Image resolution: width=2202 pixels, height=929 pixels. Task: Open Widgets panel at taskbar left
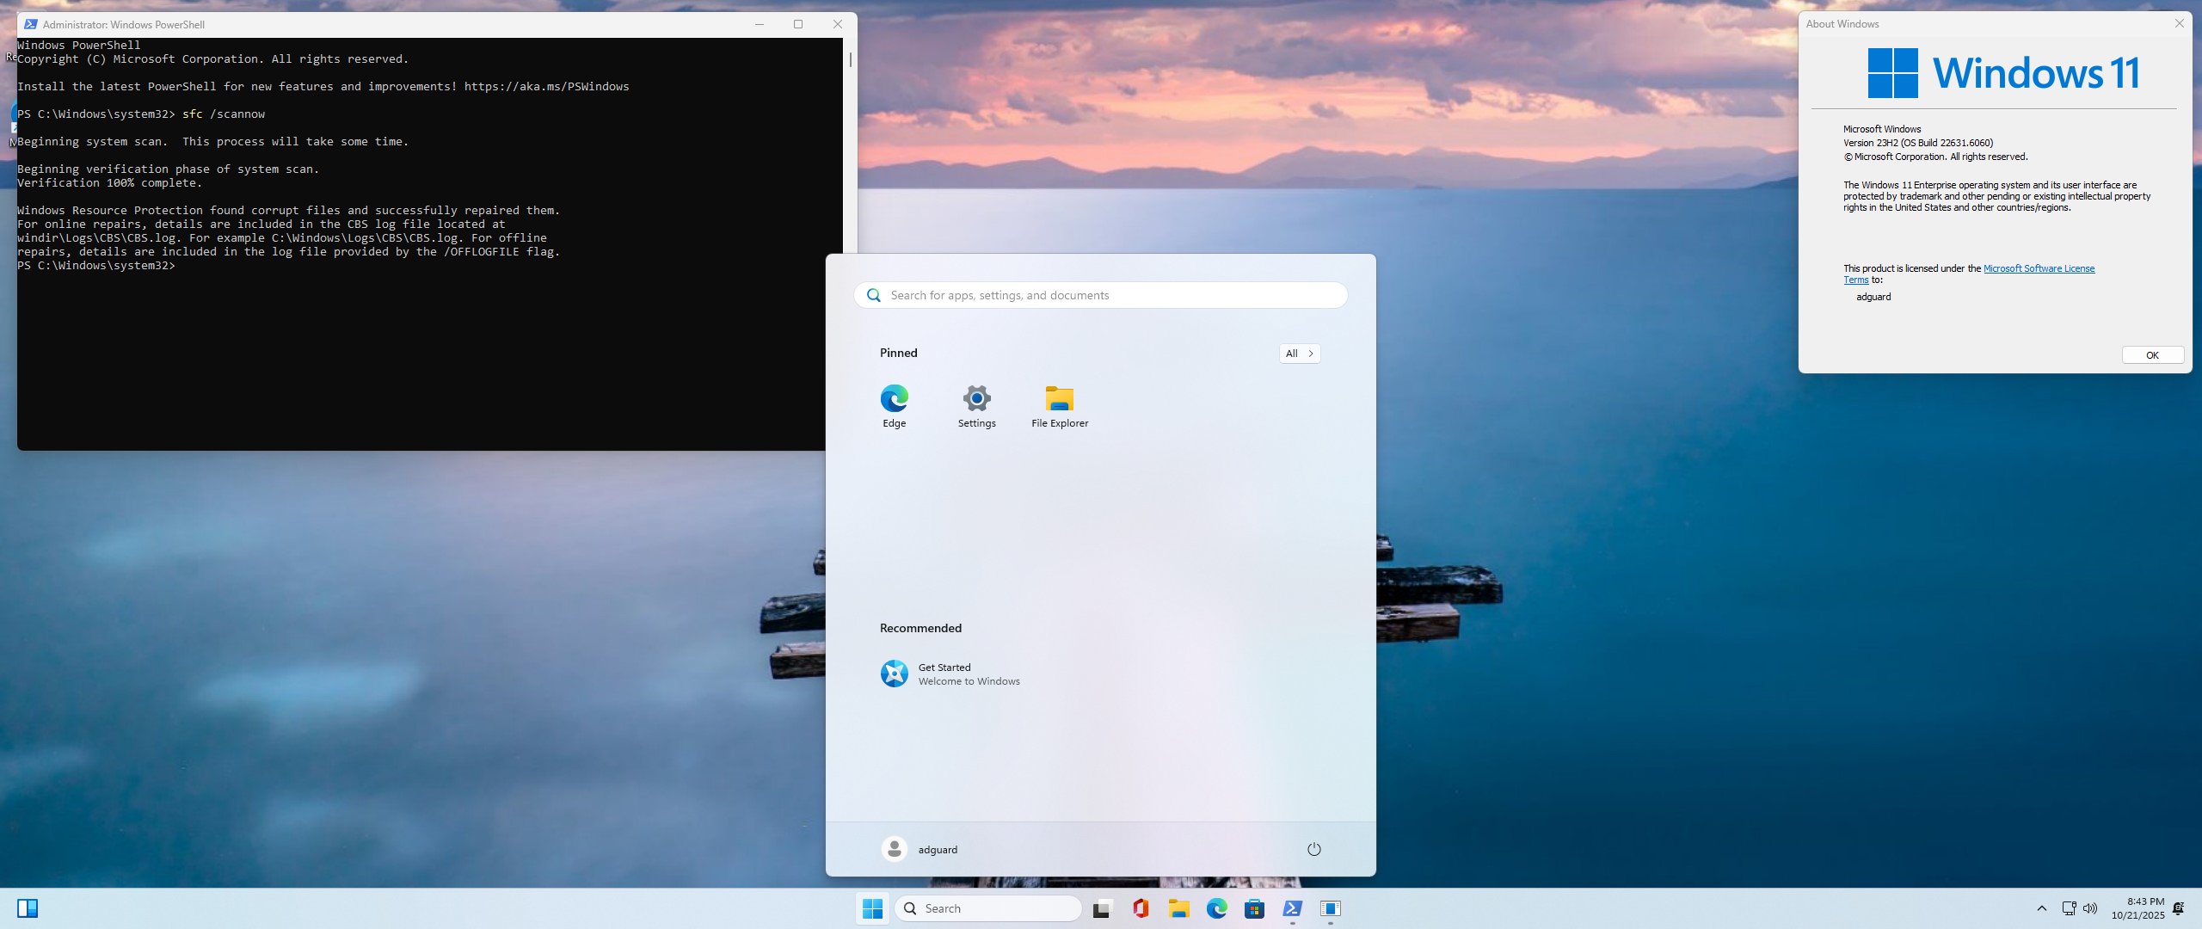point(28,908)
